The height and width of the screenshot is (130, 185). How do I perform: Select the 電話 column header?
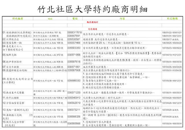(x=75, y=19)
